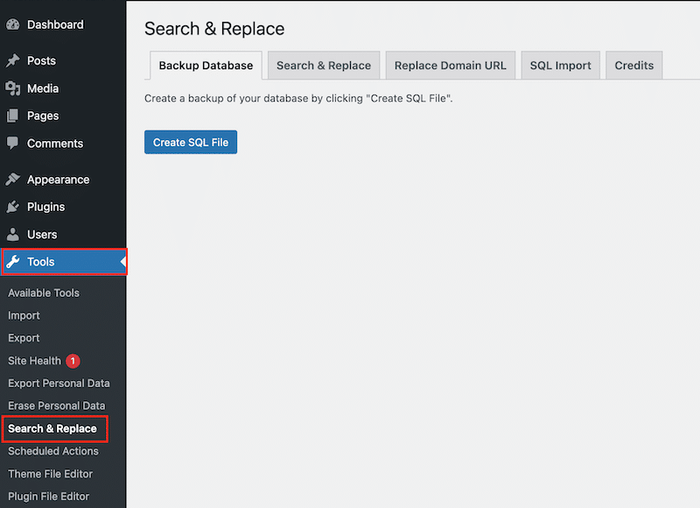Open the Import submenu link
This screenshot has width=700, height=508.
coord(24,315)
